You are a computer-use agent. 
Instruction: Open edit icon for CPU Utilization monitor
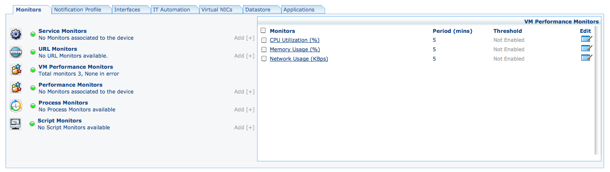pyautogui.click(x=586, y=40)
